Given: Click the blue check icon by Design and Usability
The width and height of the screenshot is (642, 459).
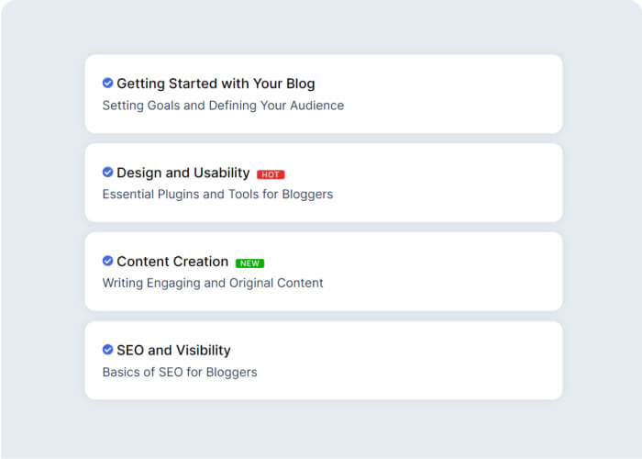Looking at the screenshot, I should pyautogui.click(x=107, y=173).
